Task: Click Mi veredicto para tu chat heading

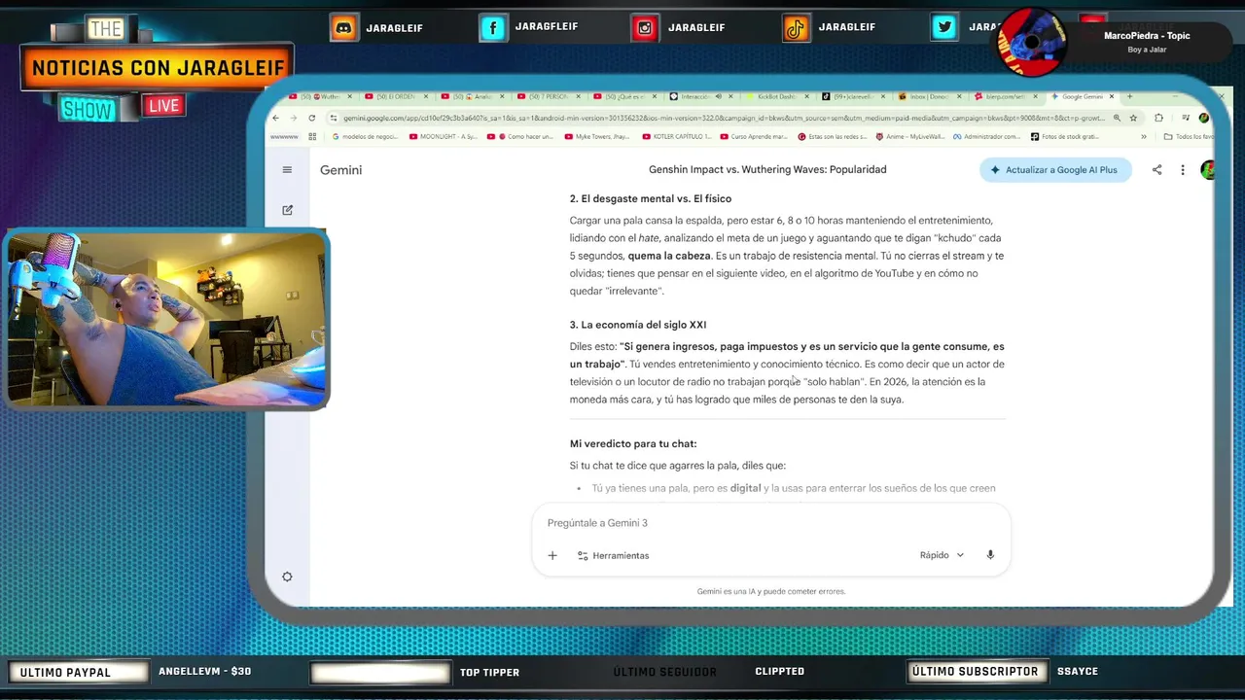Action: (x=633, y=444)
